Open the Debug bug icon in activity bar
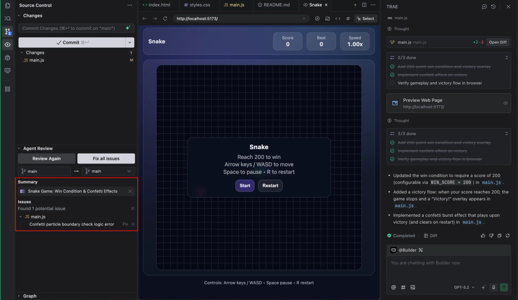 click(7, 57)
